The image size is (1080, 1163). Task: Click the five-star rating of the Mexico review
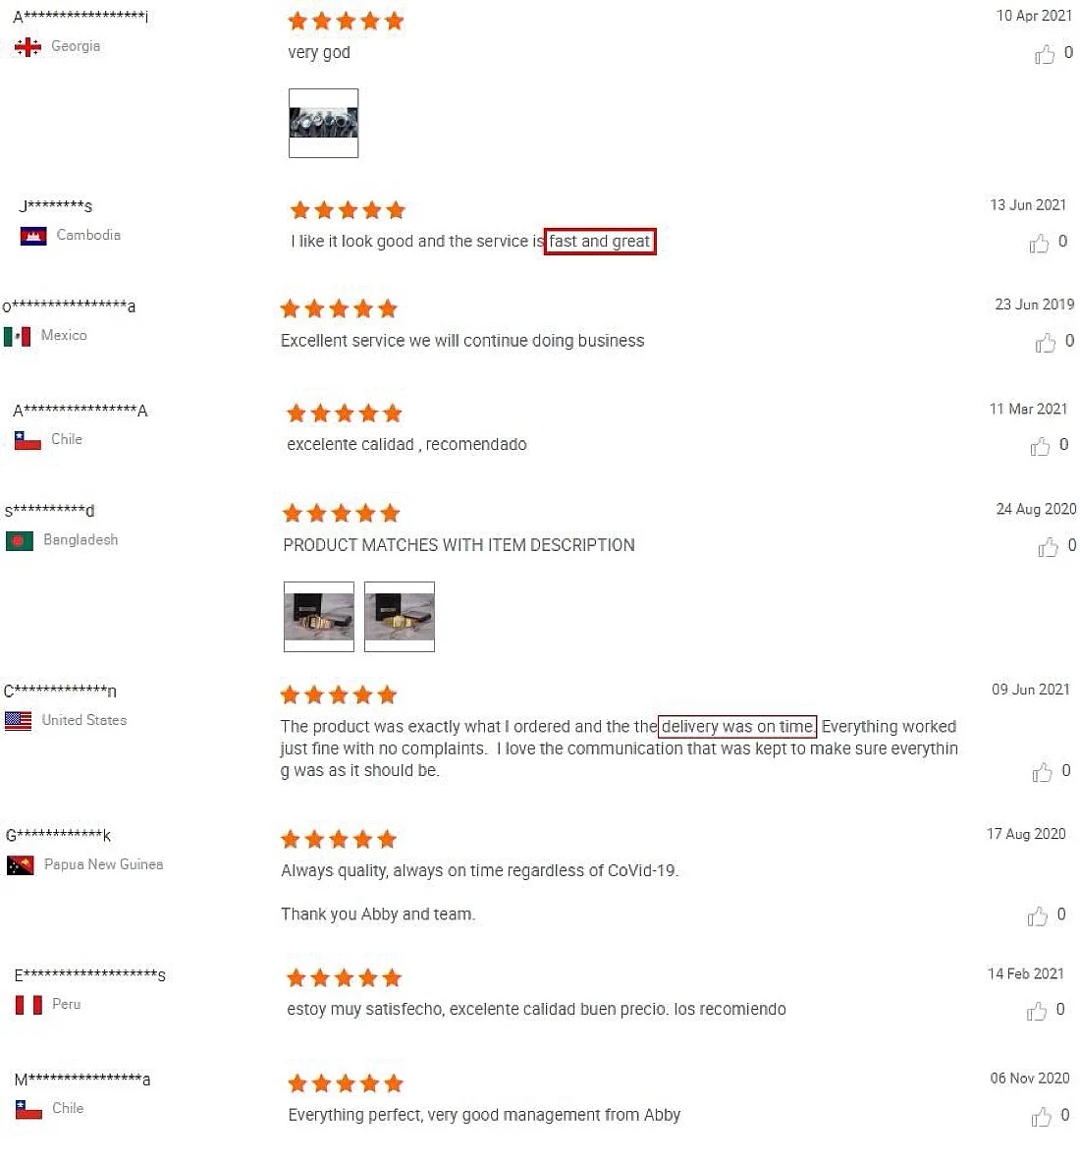[x=339, y=309]
